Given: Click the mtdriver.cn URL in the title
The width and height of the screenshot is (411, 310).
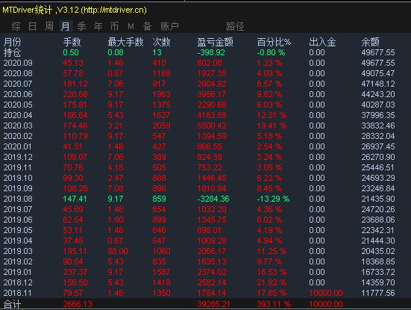Looking at the screenshot, I should pyautogui.click(x=114, y=10).
